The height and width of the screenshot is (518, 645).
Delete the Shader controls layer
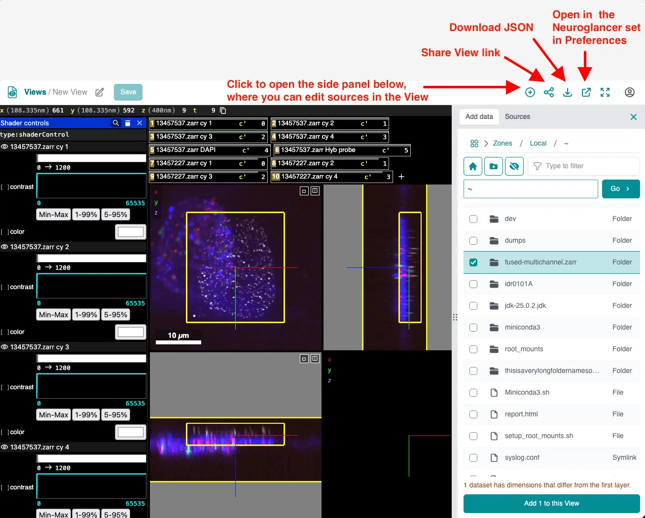128,123
